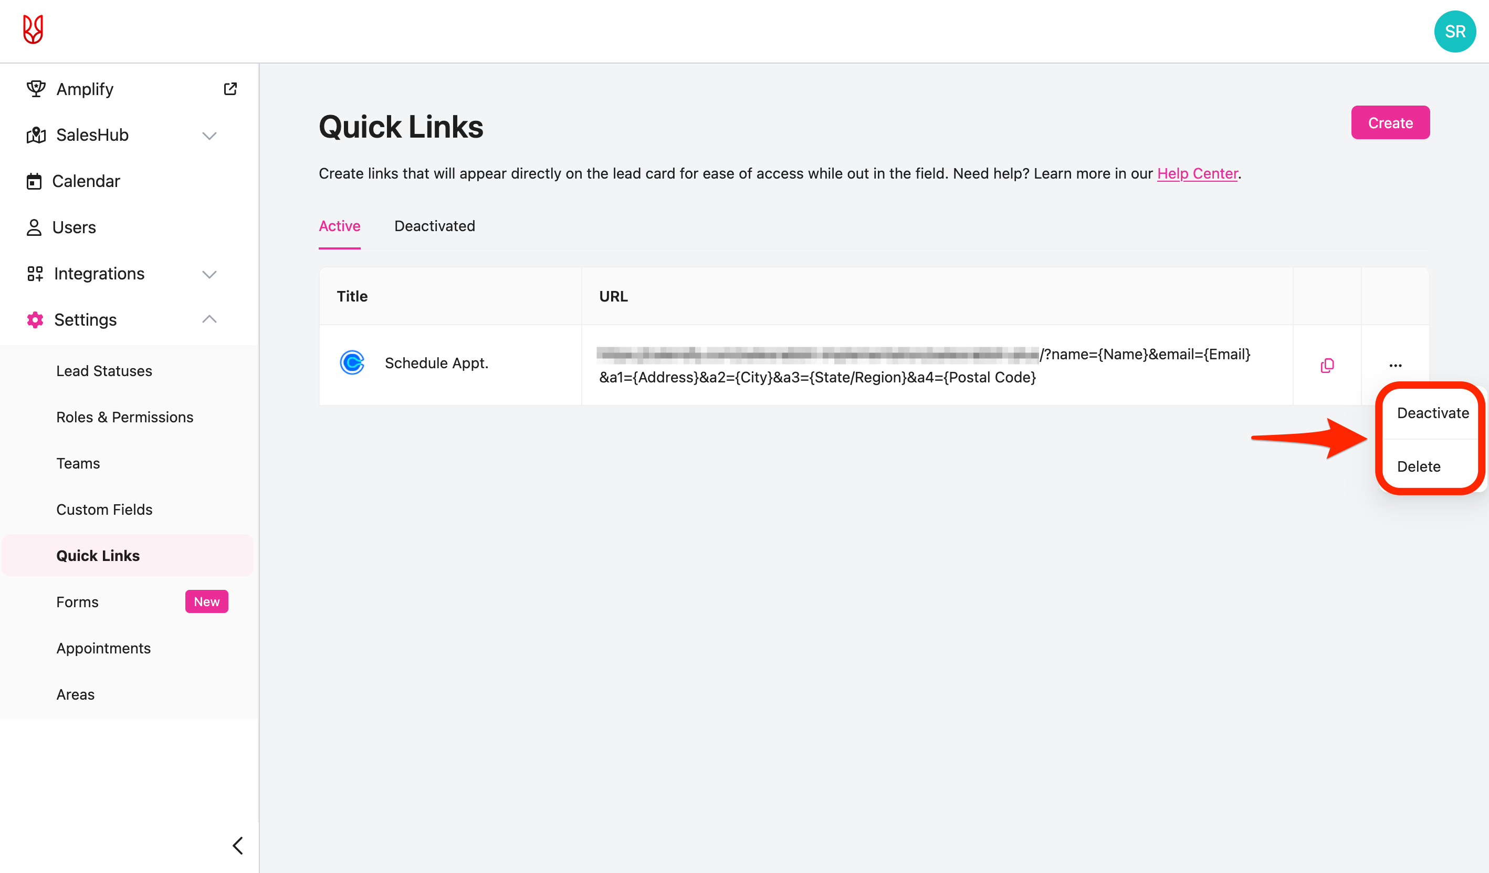Image resolution: width=1489 pixels, height=873 pixels.
Task: Click the Calendar icon in sidebar
Action: (x=34, y=181)
